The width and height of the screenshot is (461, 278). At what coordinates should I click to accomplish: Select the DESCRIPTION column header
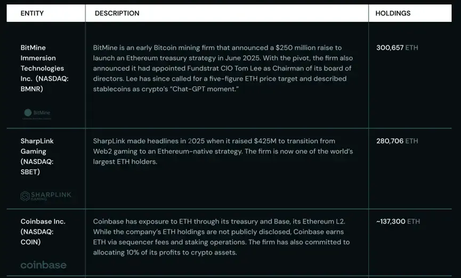[x=117, y=13]
